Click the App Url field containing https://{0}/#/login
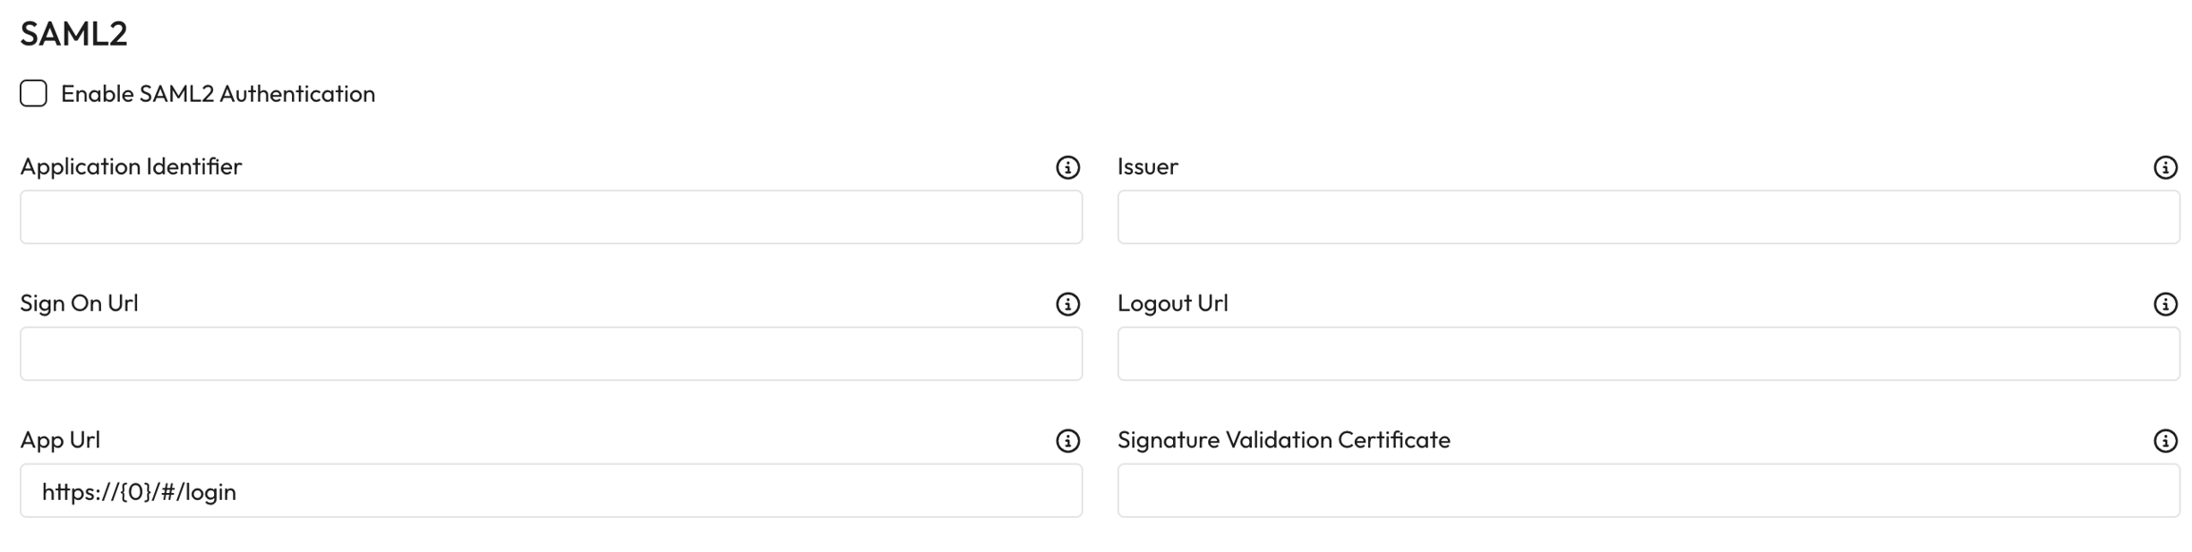The image size is (2192, 552). click(x=551, y=490)
